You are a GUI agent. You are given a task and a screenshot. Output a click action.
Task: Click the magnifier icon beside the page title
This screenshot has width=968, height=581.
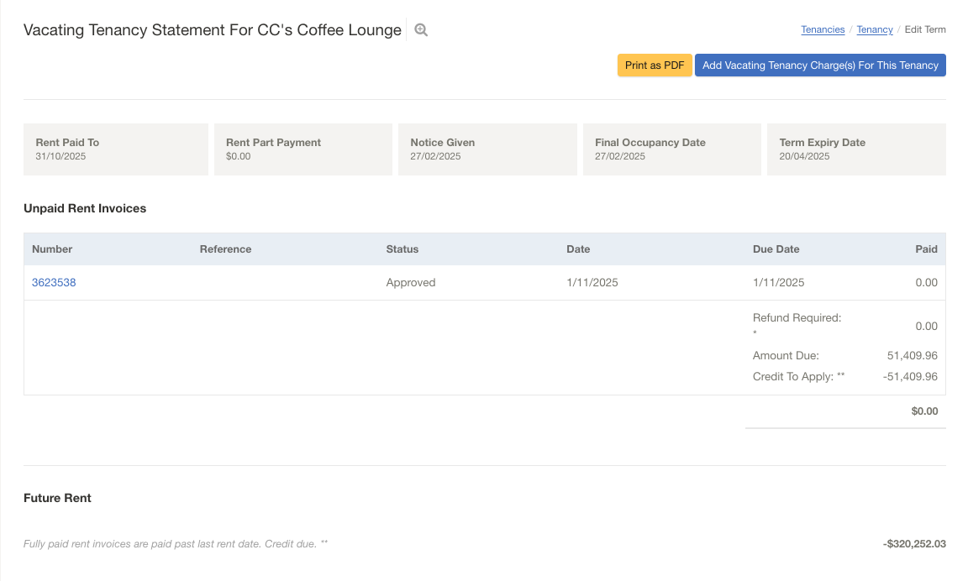[x=421, y=30]
